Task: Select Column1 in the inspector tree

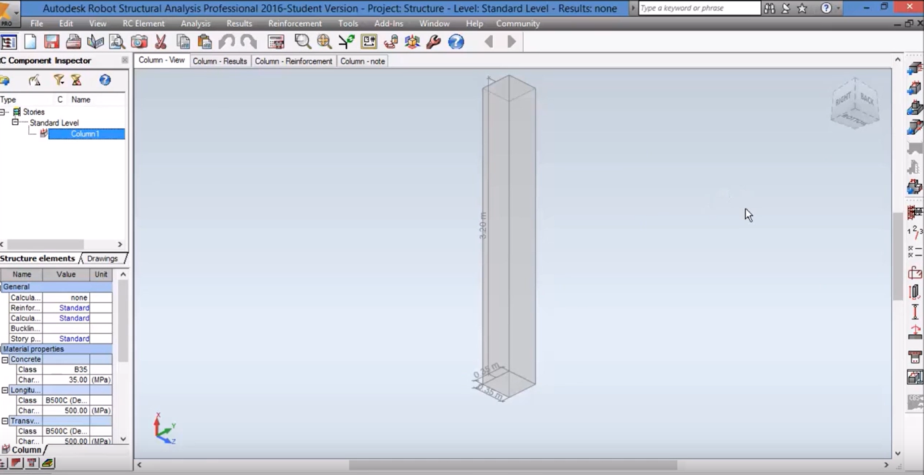Action: tap(85, 134)
